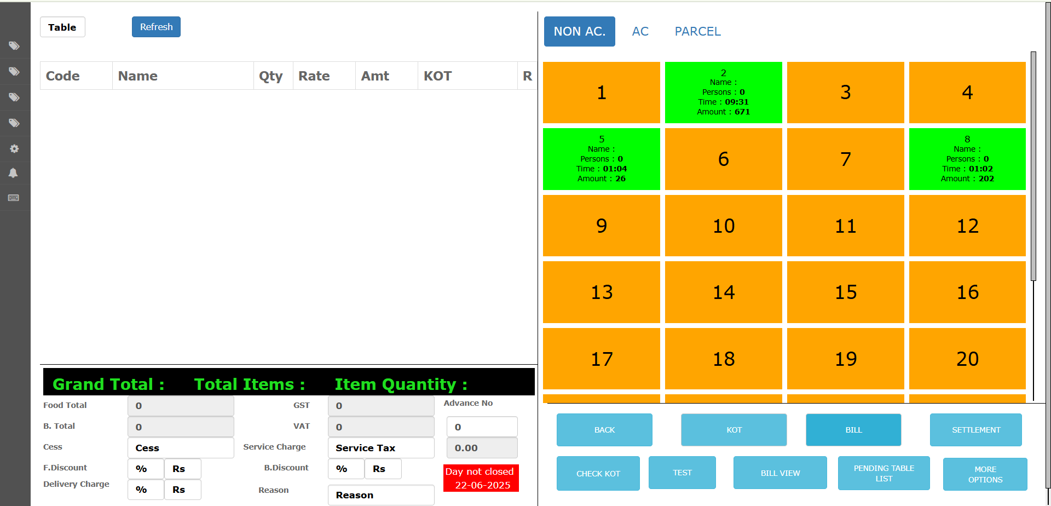Click the keyboard icon in sidebar
Viewport: 1051px width, 506px height.
[x=14, y=198]
